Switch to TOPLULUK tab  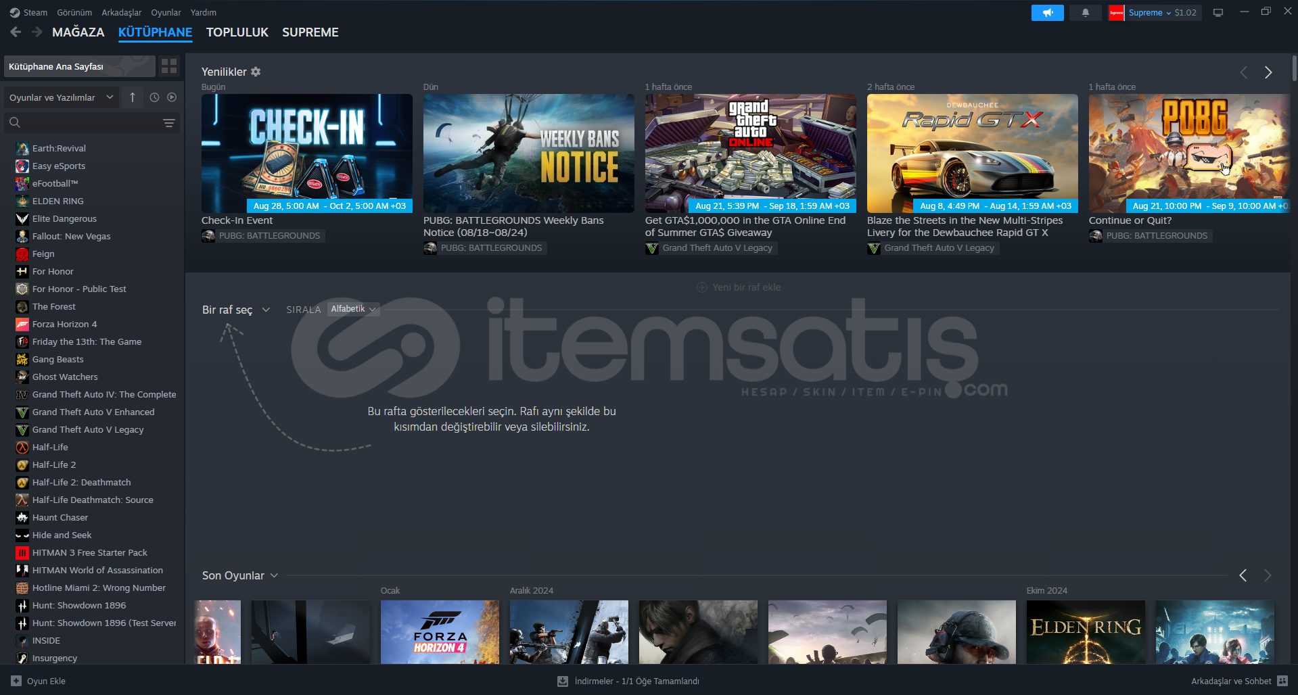point(237,32)
